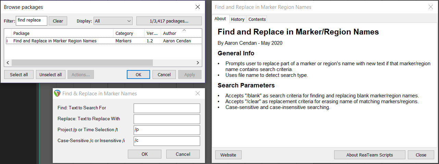Viewport: 439px width, 164px height.
Task: Click the horizontal scrollbar thumb in the package list
Action: [x=82, y=63]
